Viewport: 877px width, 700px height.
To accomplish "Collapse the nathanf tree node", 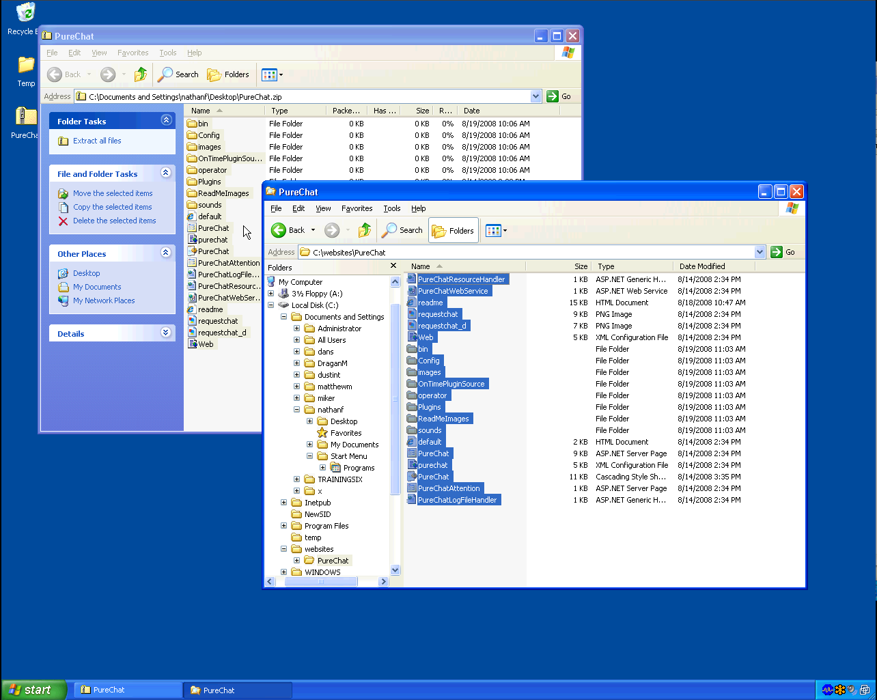I will [x=297, y=410].
